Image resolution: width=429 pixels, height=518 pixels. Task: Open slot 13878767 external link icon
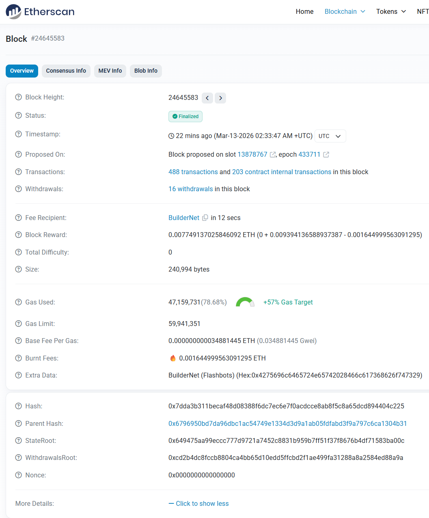pyautogui.click(x=273, y=155)
